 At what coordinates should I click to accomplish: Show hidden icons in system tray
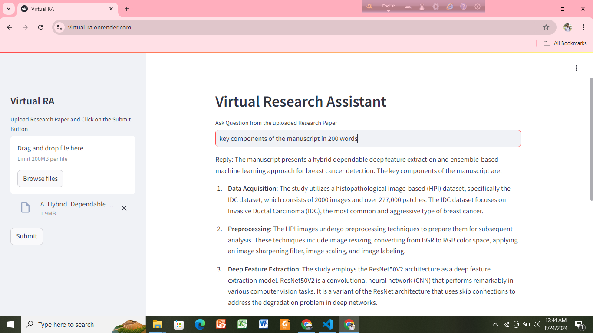[x=495, y=324]
